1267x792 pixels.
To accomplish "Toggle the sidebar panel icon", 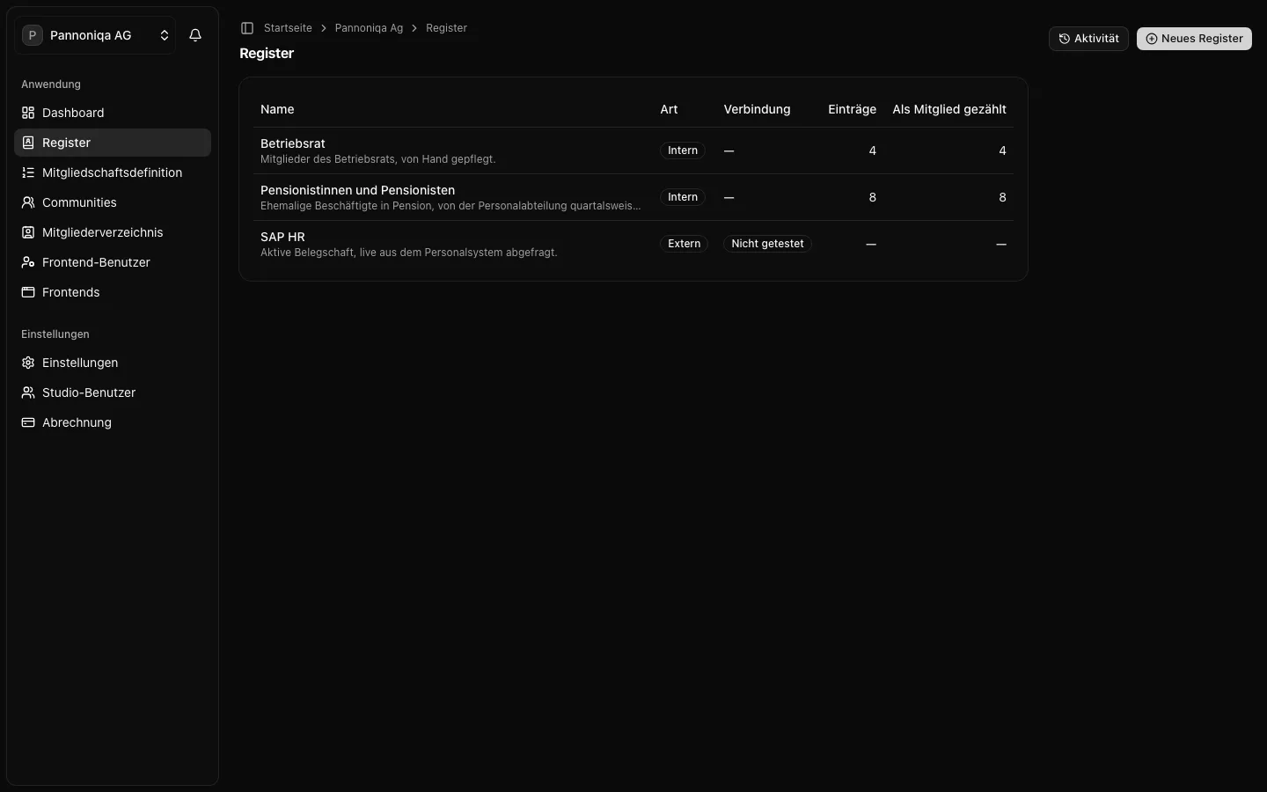I will point(247,28).
